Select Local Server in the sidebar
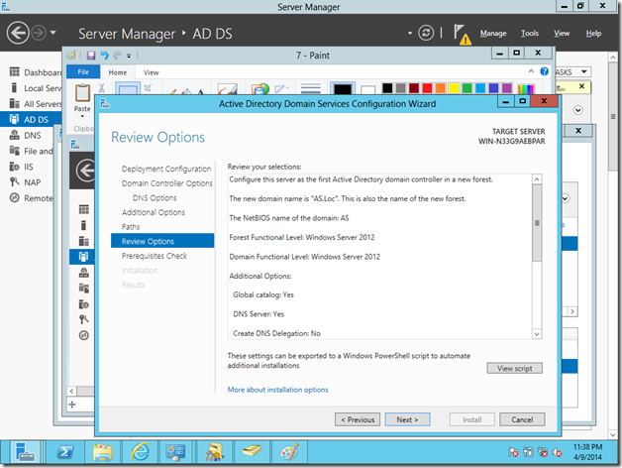The image size is (622, 468). click(x=36, y=88)
